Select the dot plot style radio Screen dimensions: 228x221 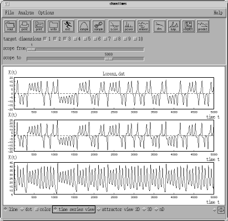pos(22,209)
